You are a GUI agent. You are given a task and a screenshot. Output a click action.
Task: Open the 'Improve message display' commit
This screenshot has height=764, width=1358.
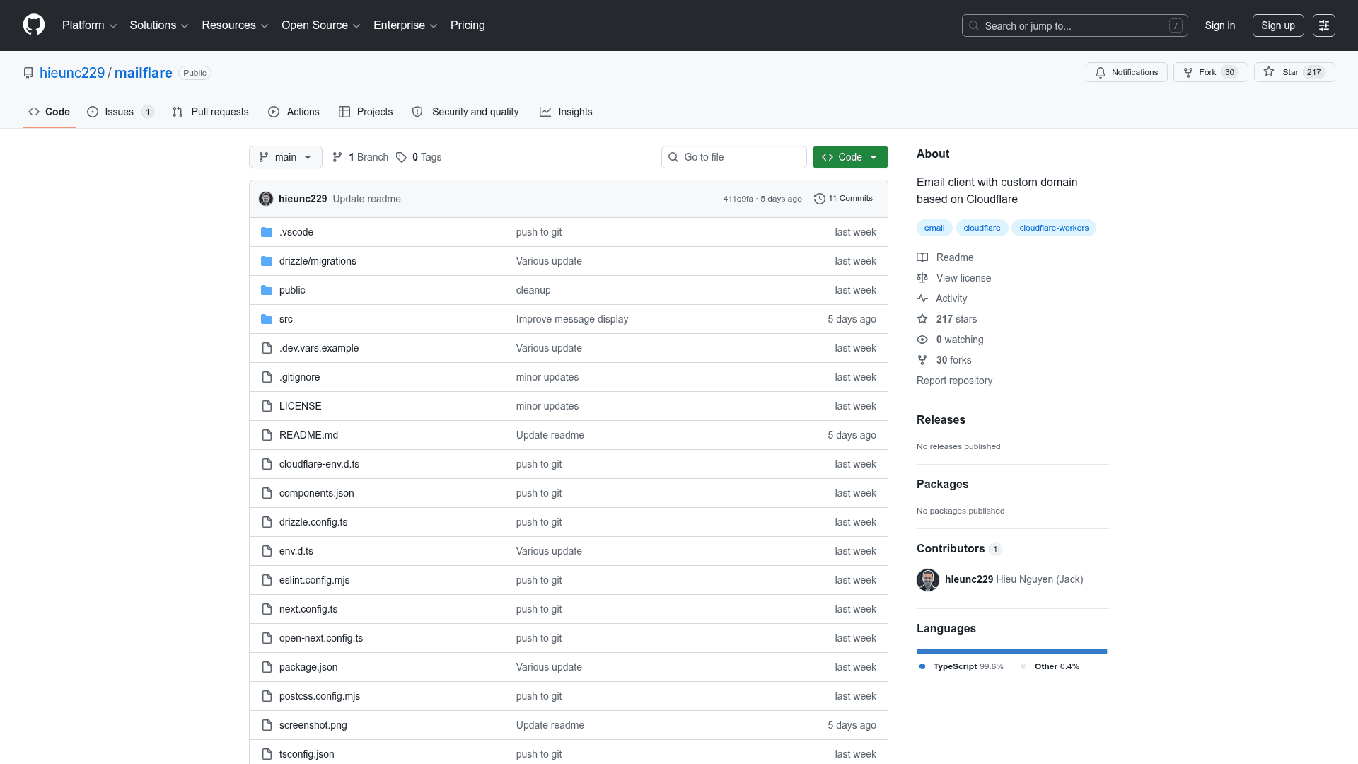pos(572,319)
